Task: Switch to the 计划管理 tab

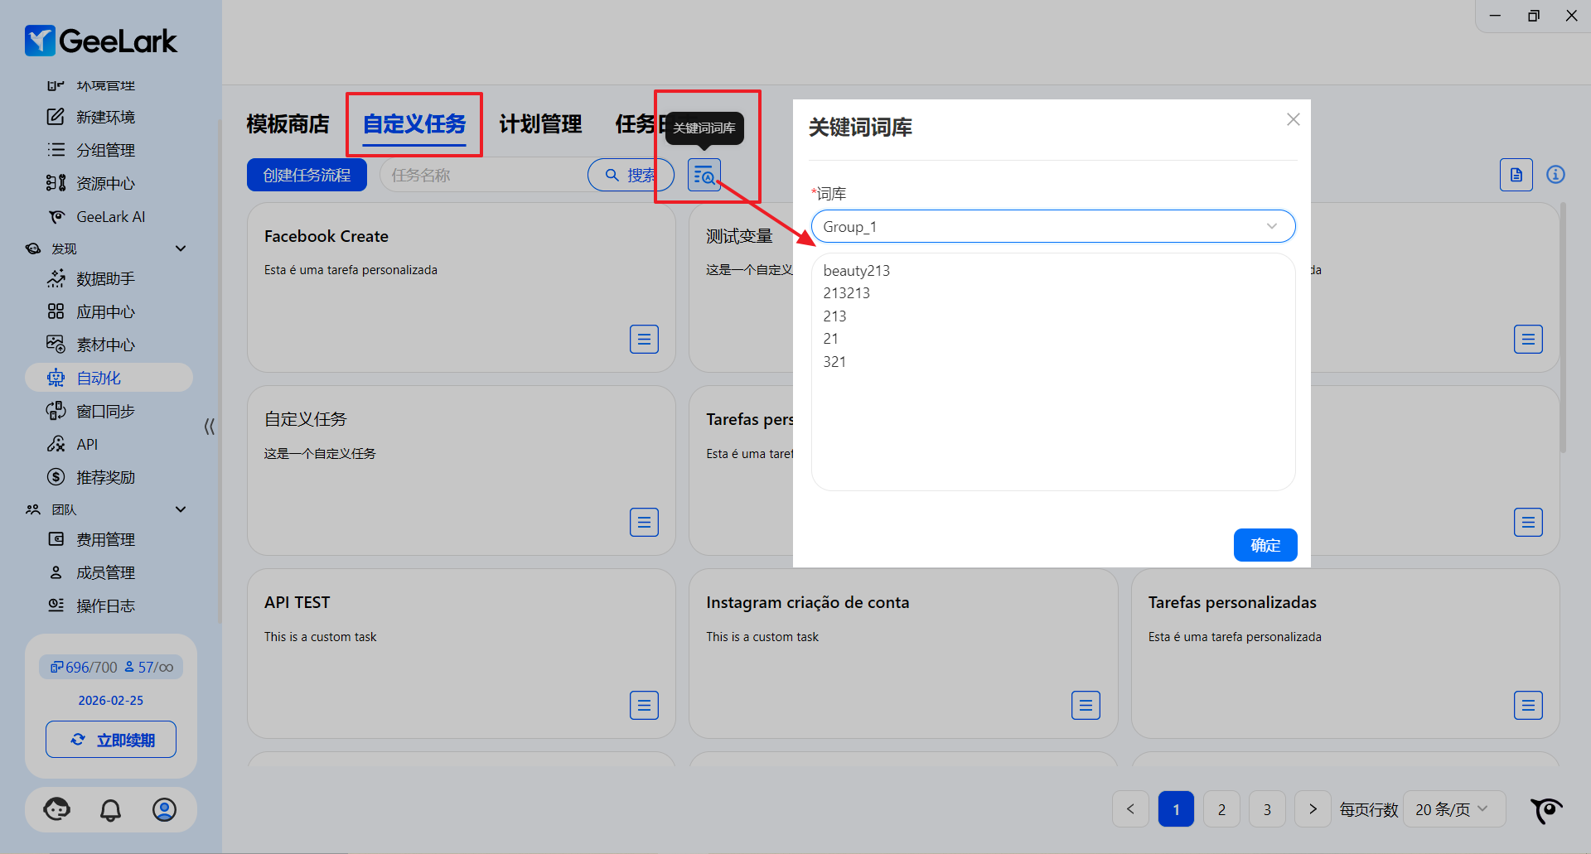Action: click(x=540, y=124)
